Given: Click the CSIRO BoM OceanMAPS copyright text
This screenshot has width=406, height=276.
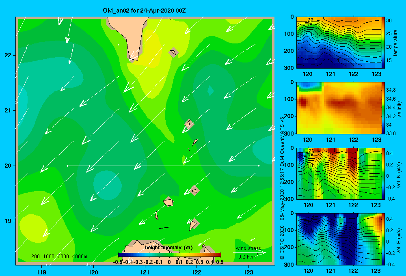Looking at the screenshot, I should [282, 188].
